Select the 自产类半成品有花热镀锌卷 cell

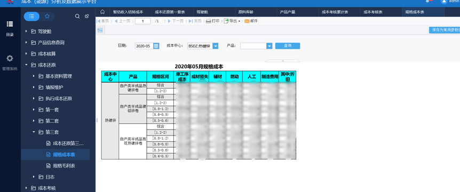132,141
